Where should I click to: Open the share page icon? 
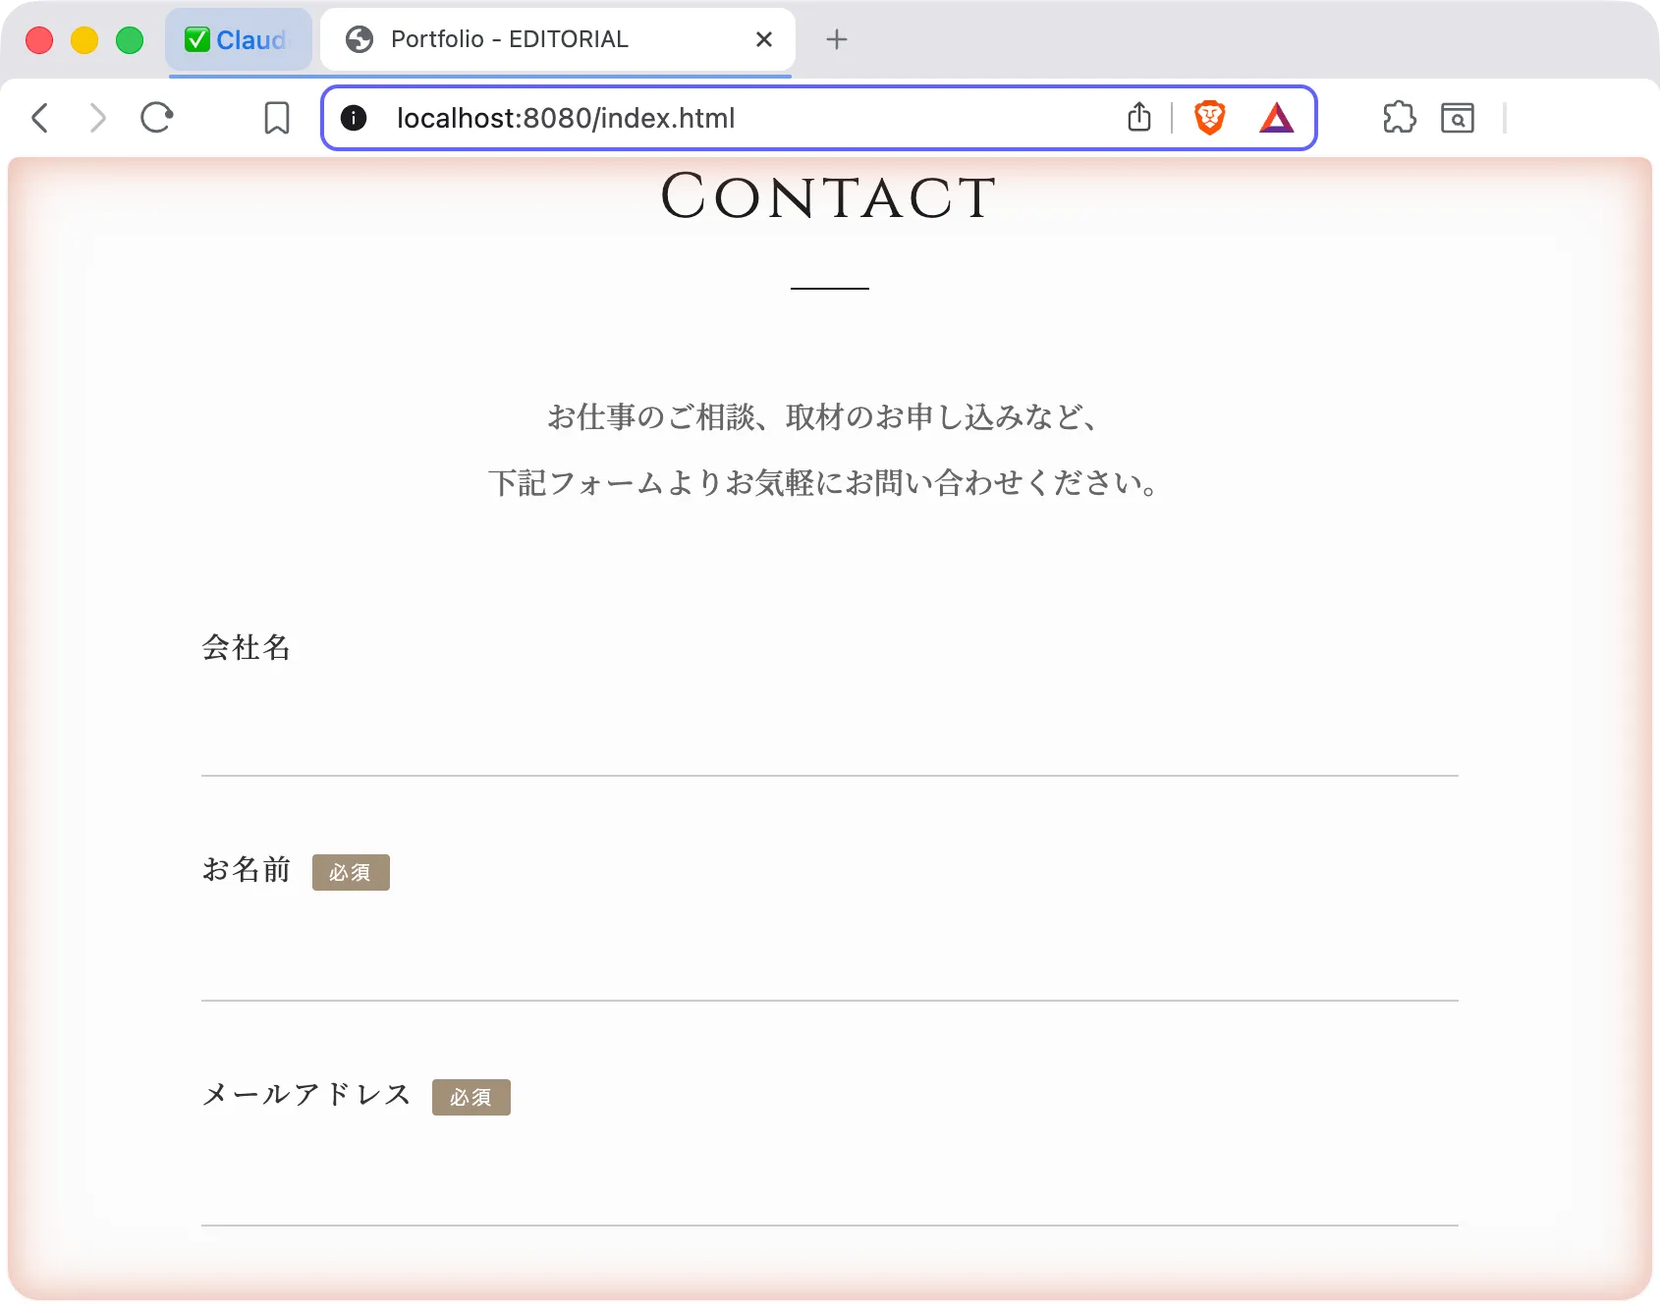(x=1139, y=117)
